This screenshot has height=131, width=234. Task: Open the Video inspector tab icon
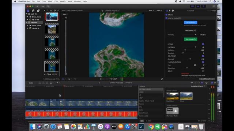click(x=167, y=11)
